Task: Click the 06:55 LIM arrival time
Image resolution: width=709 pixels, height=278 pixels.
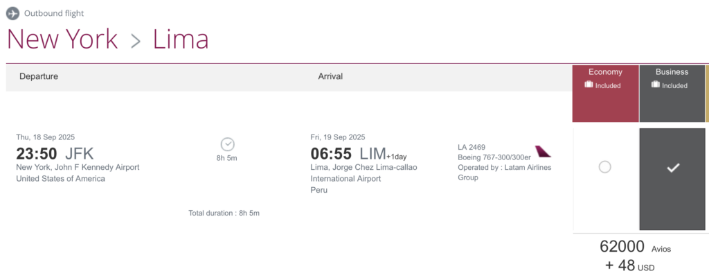Action: 348,154
